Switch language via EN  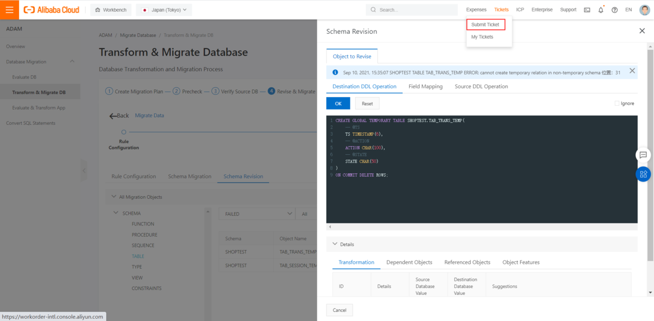[628, 10]
